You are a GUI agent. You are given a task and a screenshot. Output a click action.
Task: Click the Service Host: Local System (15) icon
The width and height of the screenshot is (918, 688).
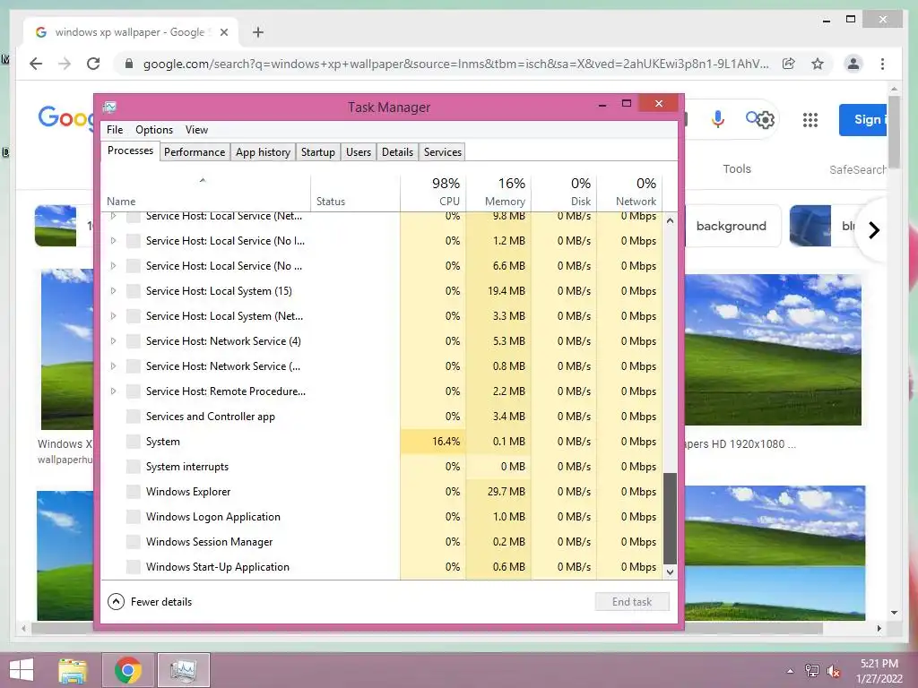pyautogui.click(x=134, y=291)
